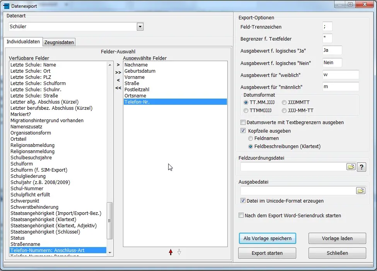Select Feldnamen header option
The height and width of the screenshot is (271, 377).
pos(251,138)
